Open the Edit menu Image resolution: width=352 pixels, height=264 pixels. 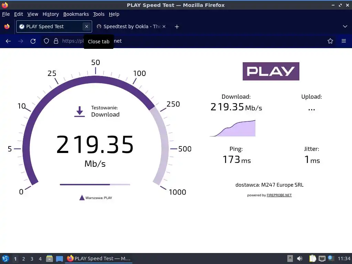point(19,14)
